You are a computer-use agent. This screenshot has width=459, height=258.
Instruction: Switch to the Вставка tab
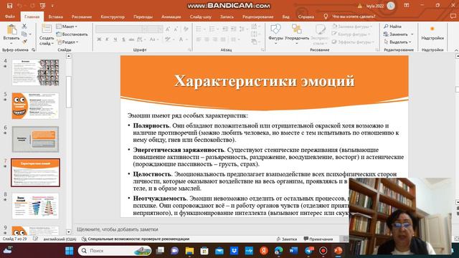[56, 16]
